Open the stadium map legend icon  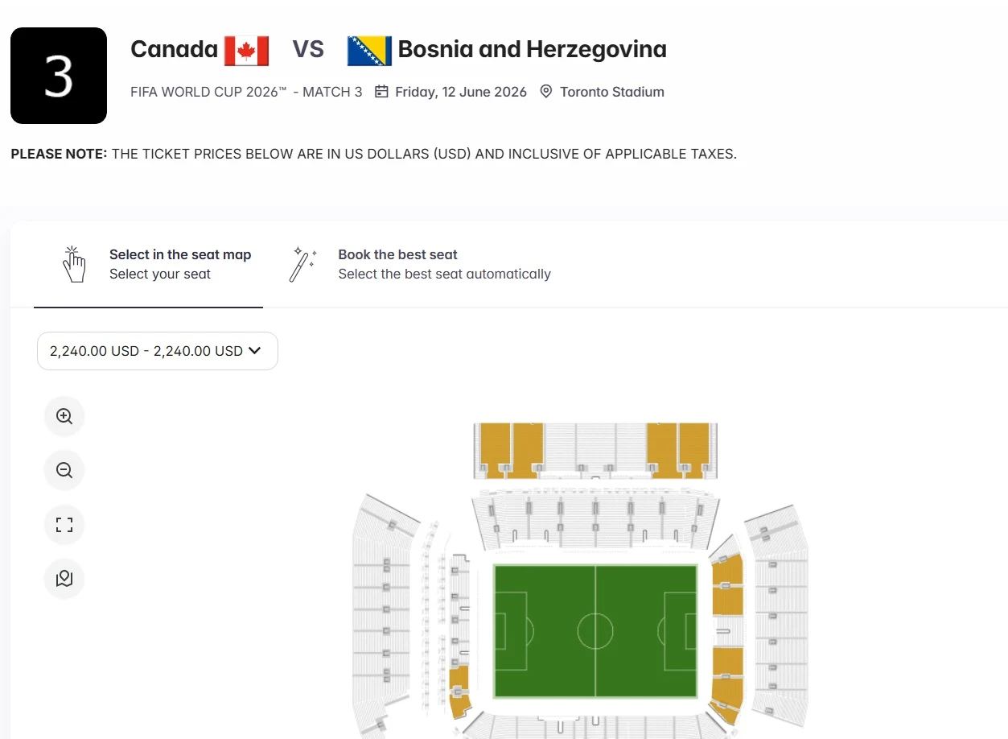pyautogui.click(x=64, y=579)
